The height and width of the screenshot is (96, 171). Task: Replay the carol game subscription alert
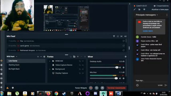(x=123, y=46)
